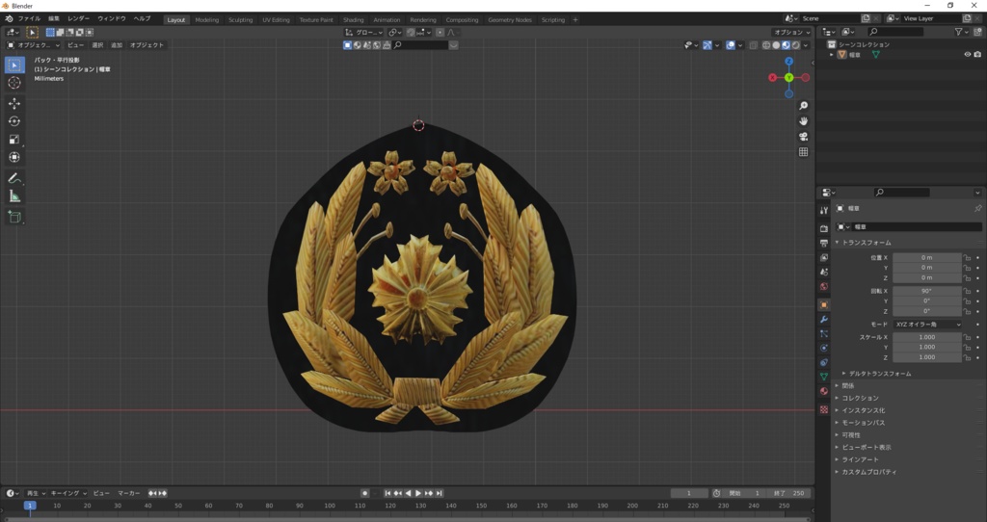The height and width of the screenshot is (522, 987).
Task: Open the レンダー menu
Action: pyautogui.click(x=78, y=19)
